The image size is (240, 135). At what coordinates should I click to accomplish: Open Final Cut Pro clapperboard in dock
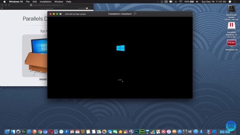point(126,132)
